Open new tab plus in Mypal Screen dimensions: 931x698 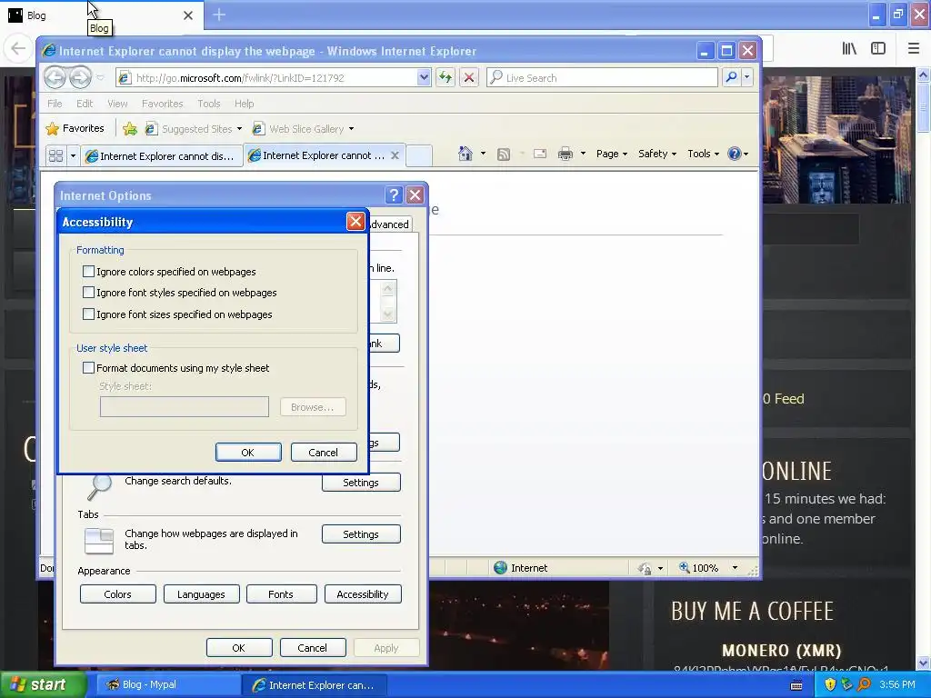(x=219, y=15)
